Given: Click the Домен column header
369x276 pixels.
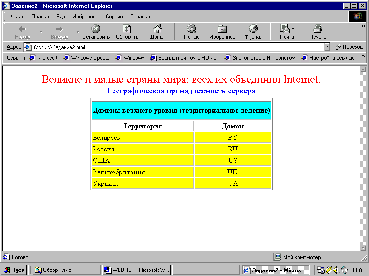Looking at the screenshot, I should pos(233,126).
